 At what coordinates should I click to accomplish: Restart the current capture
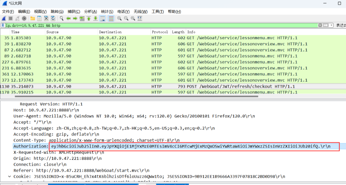click(x=17, y=19)
